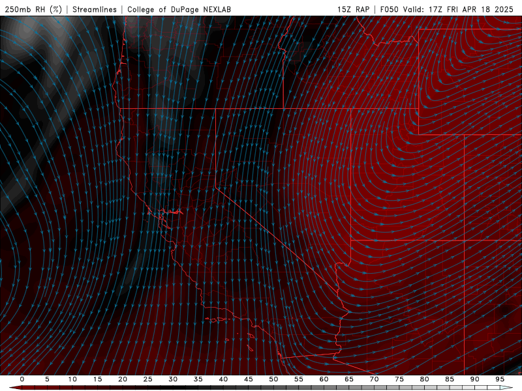
Task: Click the "90" color scale label
Action: point(474,379)
